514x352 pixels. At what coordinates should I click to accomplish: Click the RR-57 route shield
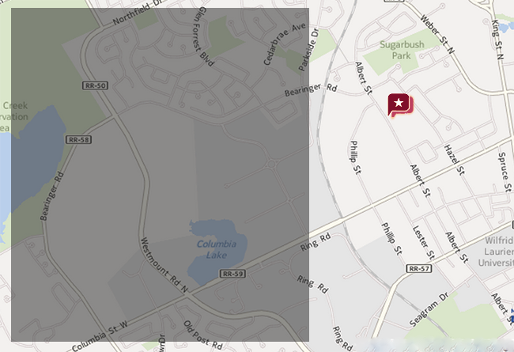(419, 268)
